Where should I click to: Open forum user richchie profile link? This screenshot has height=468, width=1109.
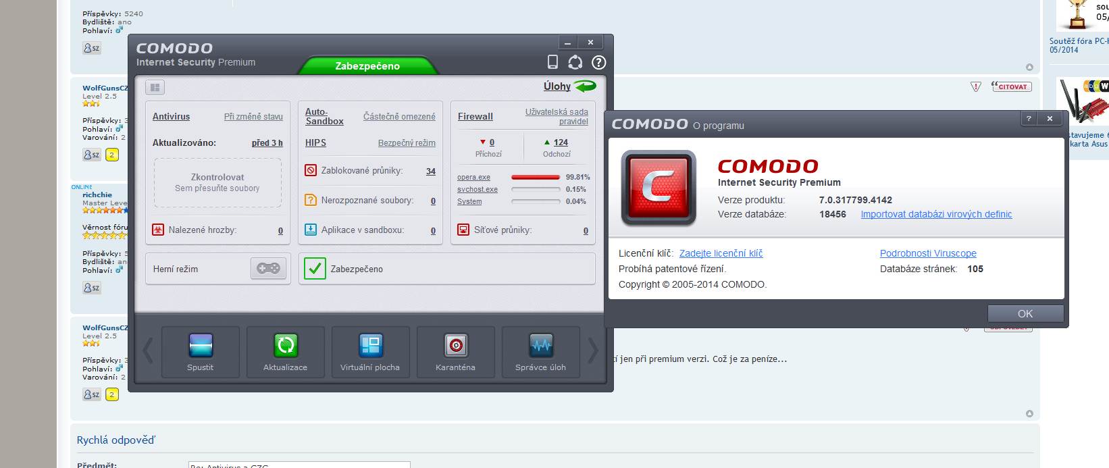97,194
